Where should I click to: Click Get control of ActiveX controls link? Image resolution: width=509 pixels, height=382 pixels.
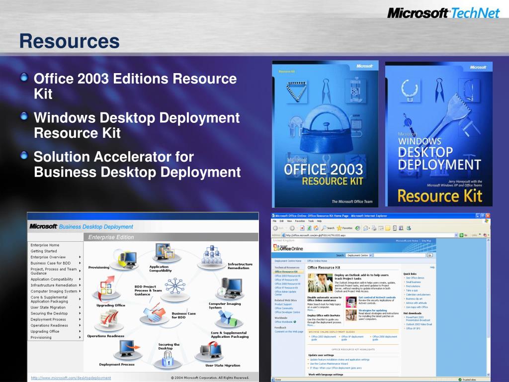point(377,297)
